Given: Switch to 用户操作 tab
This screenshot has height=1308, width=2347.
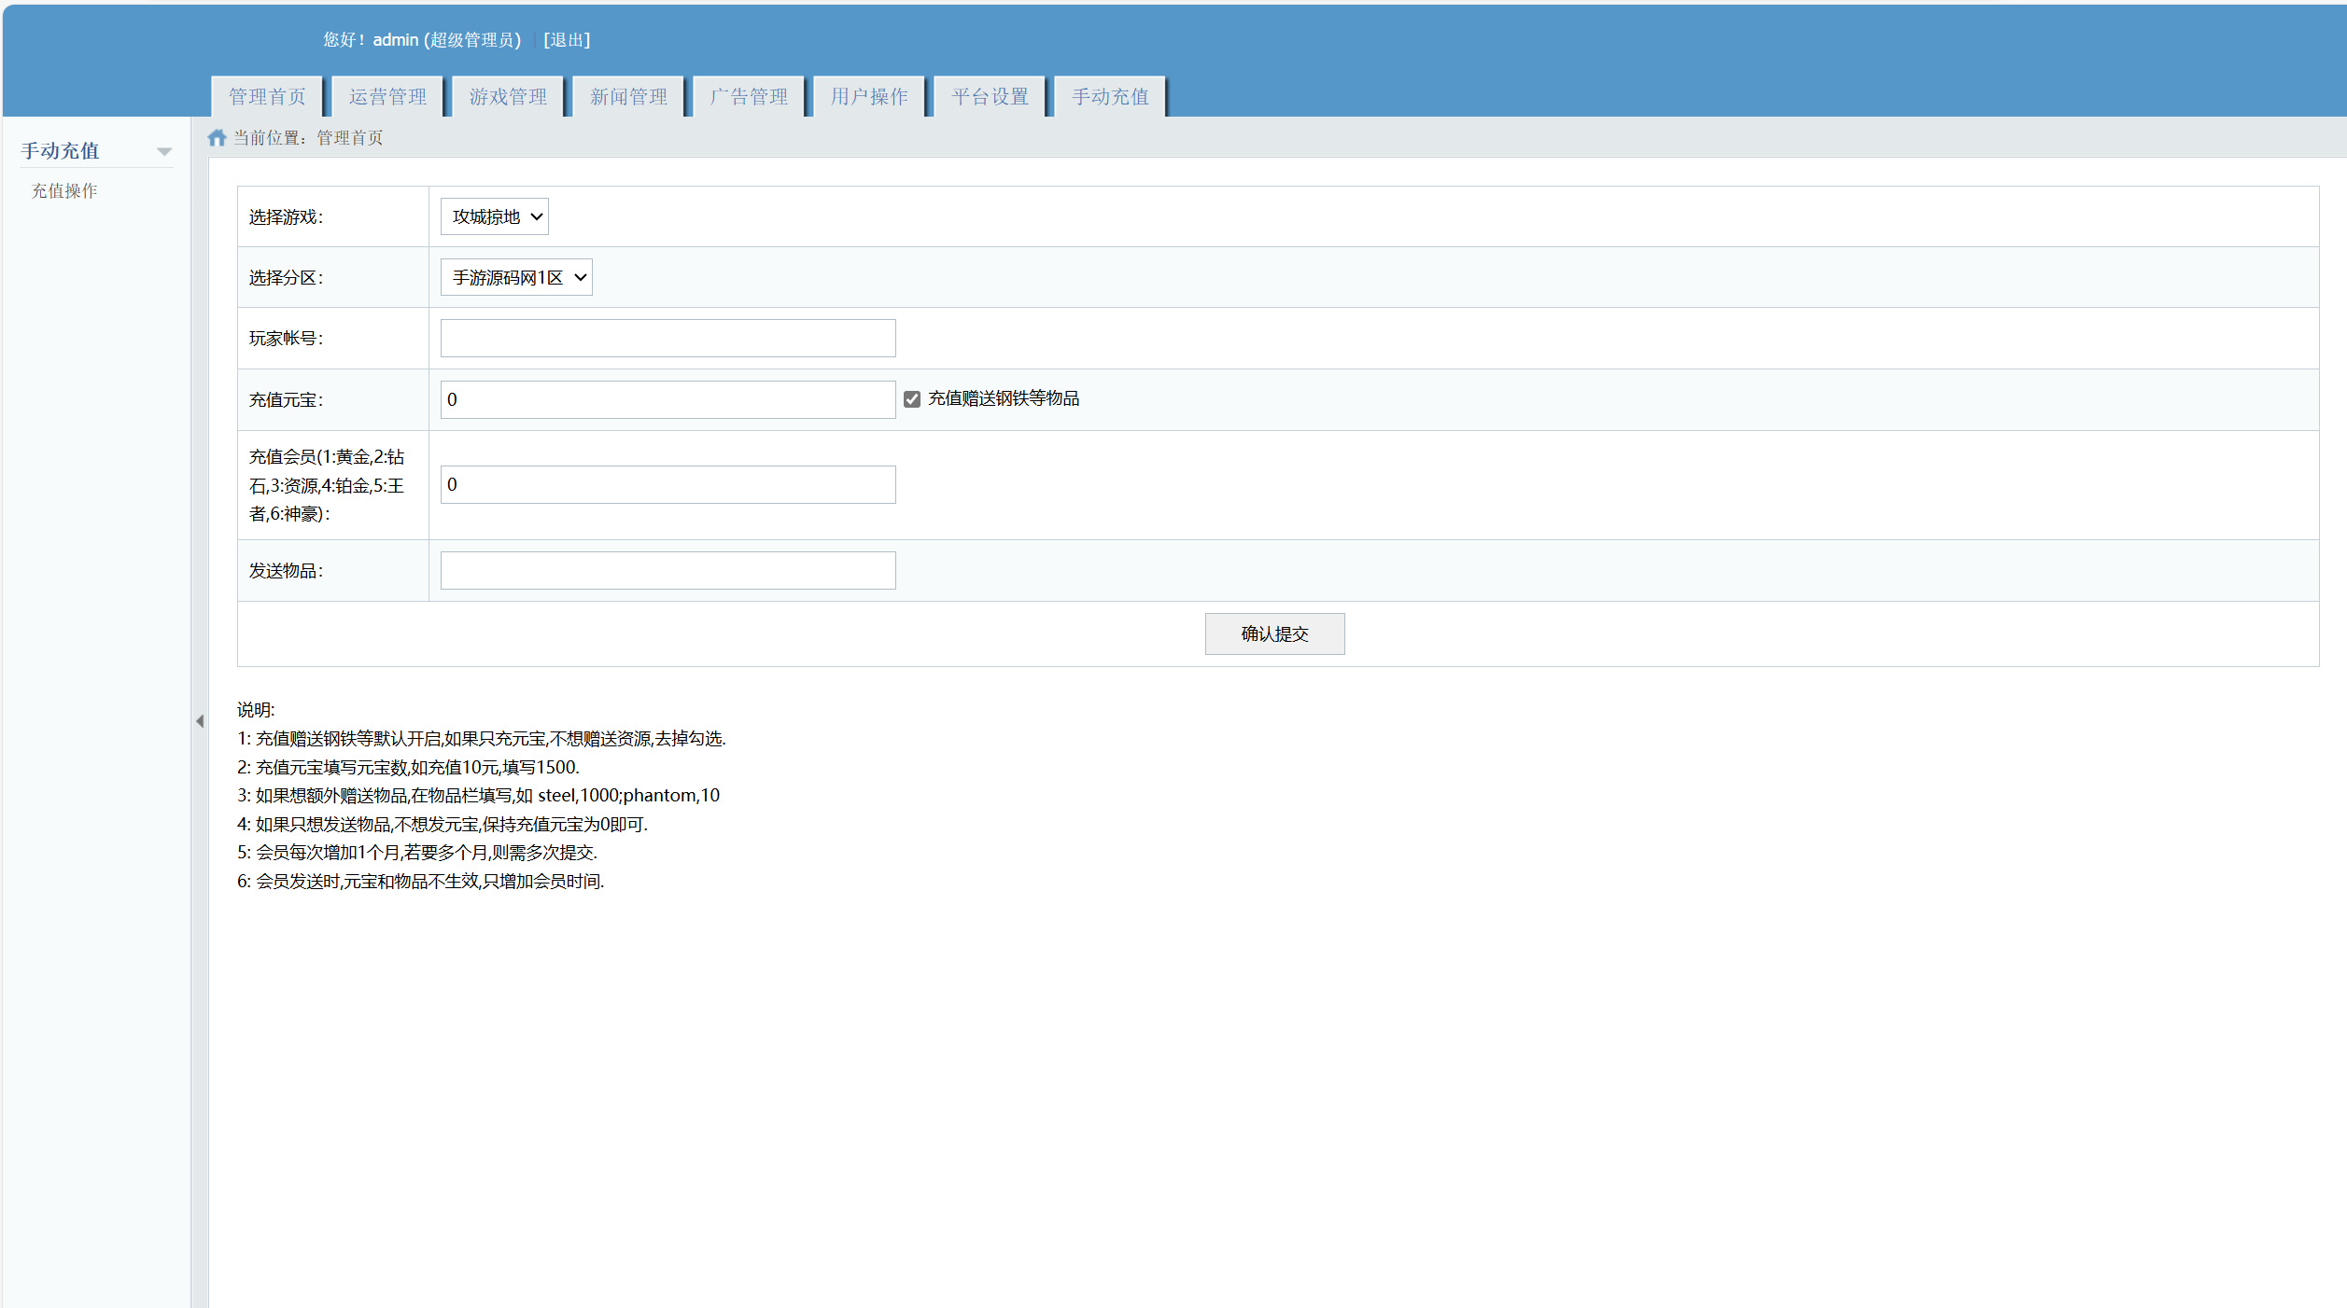Looking at the screenshot, I should coord(869,97).
